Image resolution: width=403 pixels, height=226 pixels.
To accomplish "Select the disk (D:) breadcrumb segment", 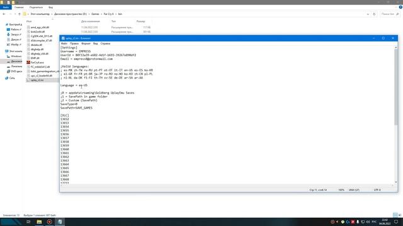I will [x=71, y=14].
